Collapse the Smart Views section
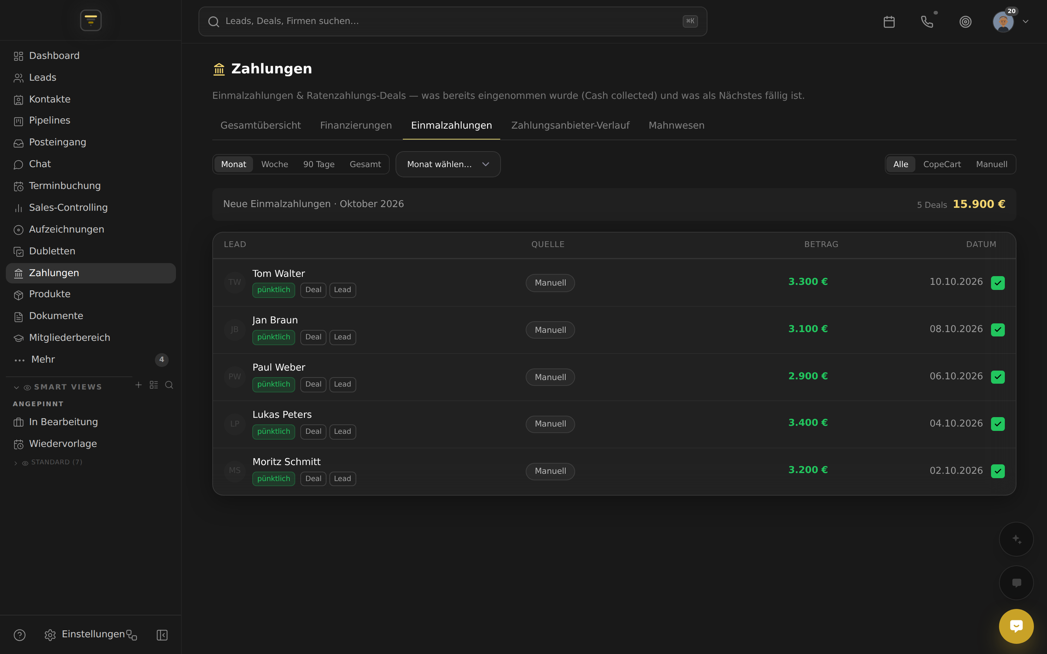Image resolution: width=1047 pixels, height=654 pixels. pos(16,387)
